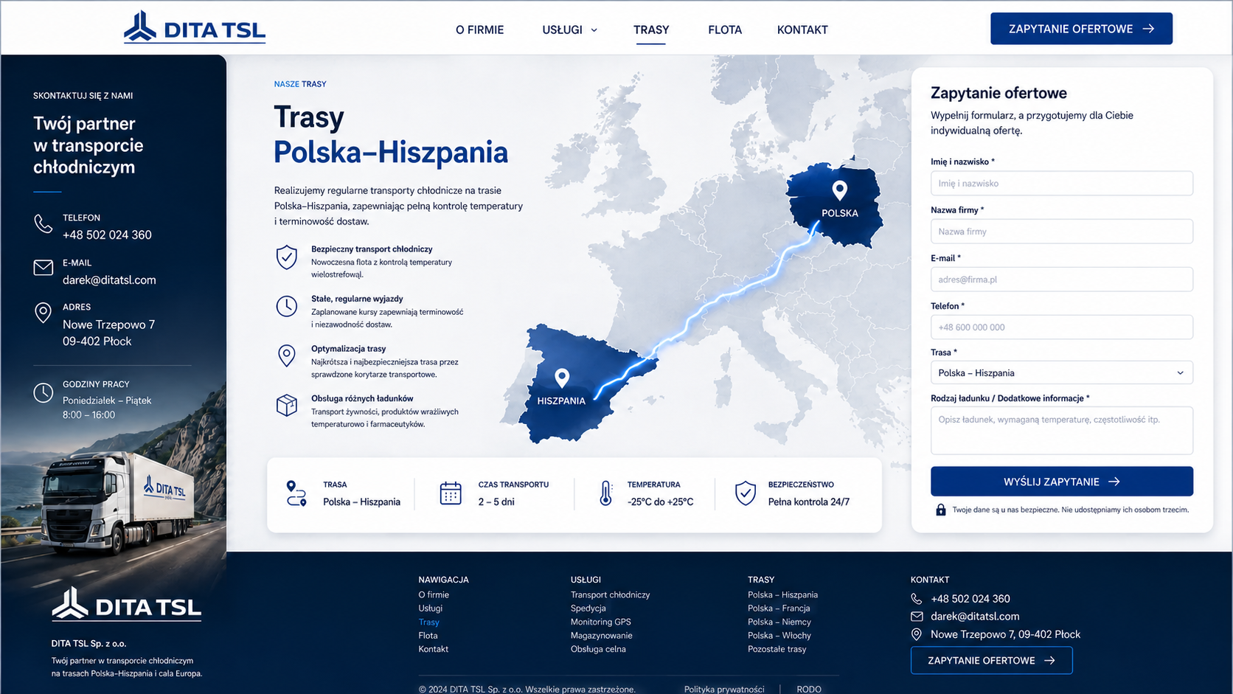
Task: Call sidebar number +48 502 024 360
Action: pyautogui.click(x=107, y=235)
